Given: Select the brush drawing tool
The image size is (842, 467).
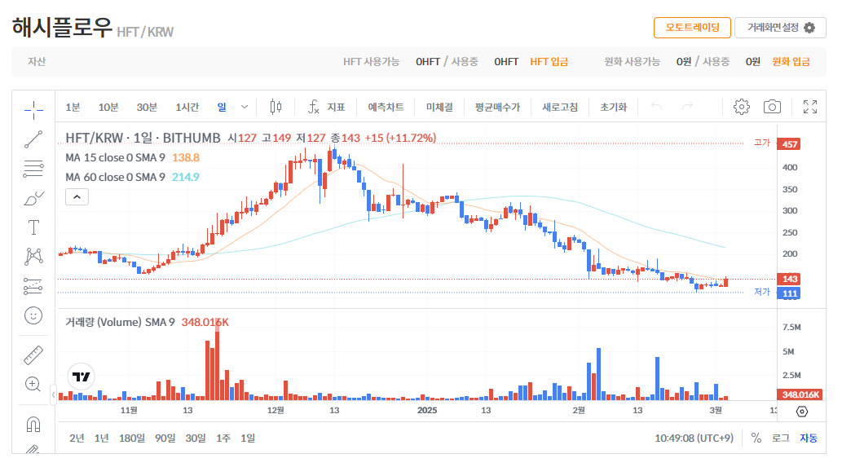Looking at the screenshot, I should point(33,198).
